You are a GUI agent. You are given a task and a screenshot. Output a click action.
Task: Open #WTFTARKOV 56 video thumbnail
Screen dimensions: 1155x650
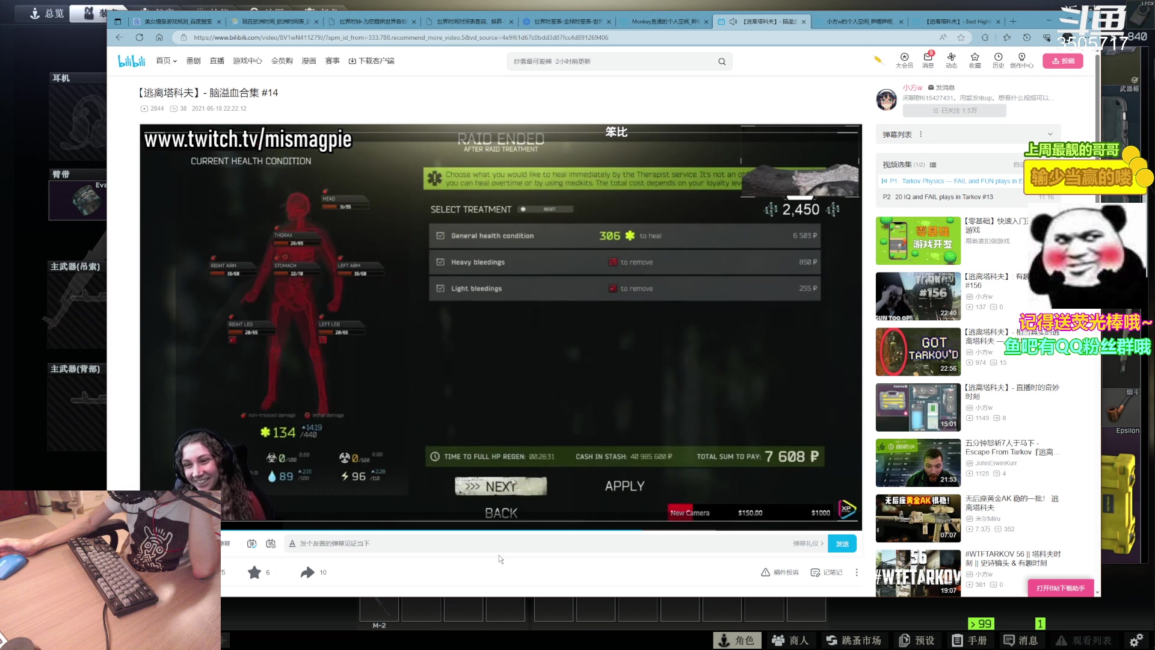tap(918, 573)
